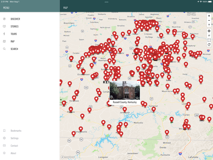The height and width of the screenshot is (160, 213).
Task: Toggle fullscreen map view
Action: coord(209,40)
